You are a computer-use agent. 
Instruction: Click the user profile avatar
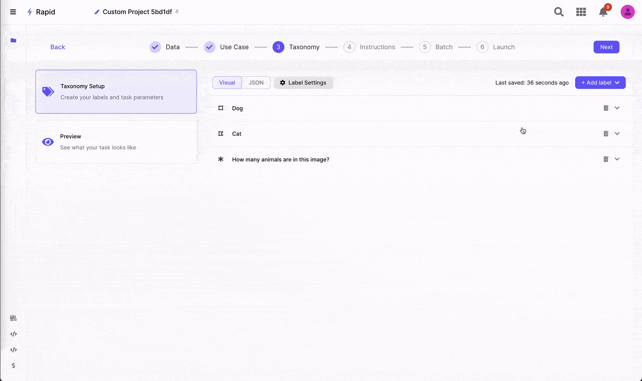click(627, 12)
